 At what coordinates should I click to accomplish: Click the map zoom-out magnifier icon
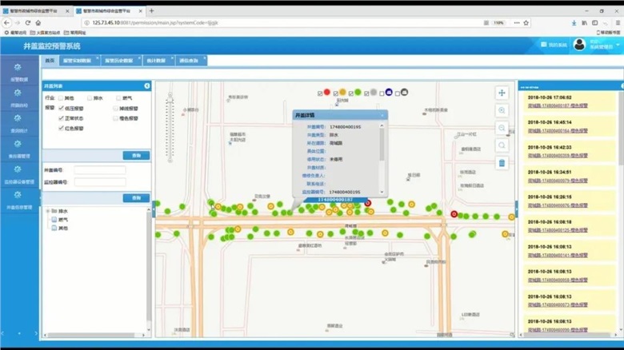(502, 128)
